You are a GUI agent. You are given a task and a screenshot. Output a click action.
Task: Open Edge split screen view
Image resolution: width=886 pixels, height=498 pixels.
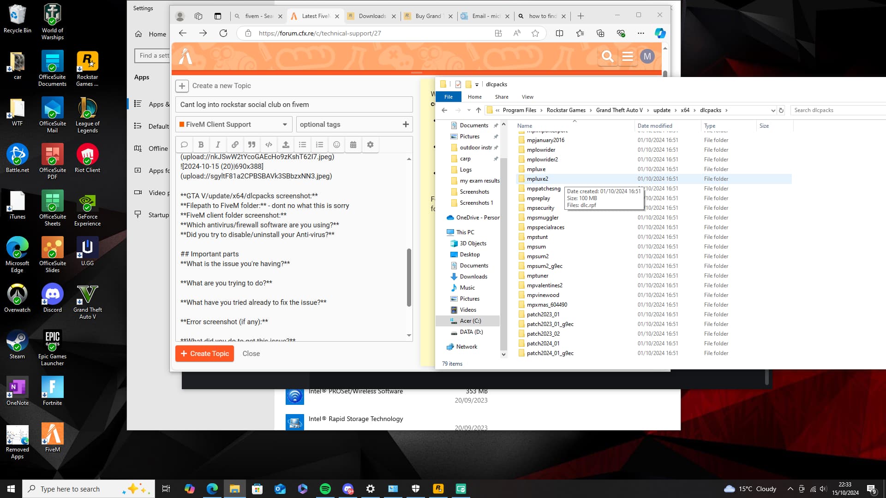[x=559, y=33]
